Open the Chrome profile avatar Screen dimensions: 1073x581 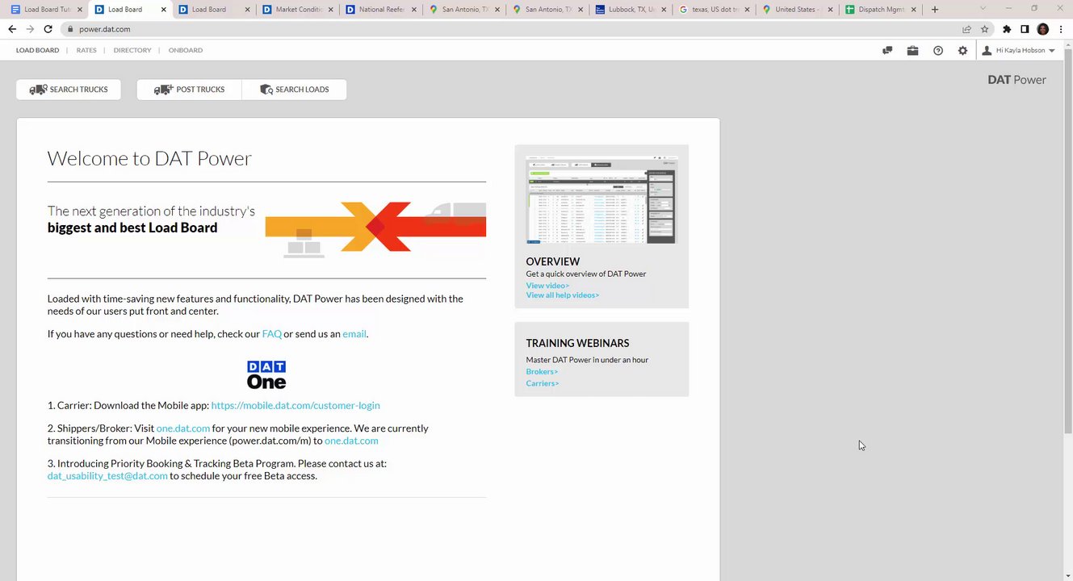[x=1042, y=29]
